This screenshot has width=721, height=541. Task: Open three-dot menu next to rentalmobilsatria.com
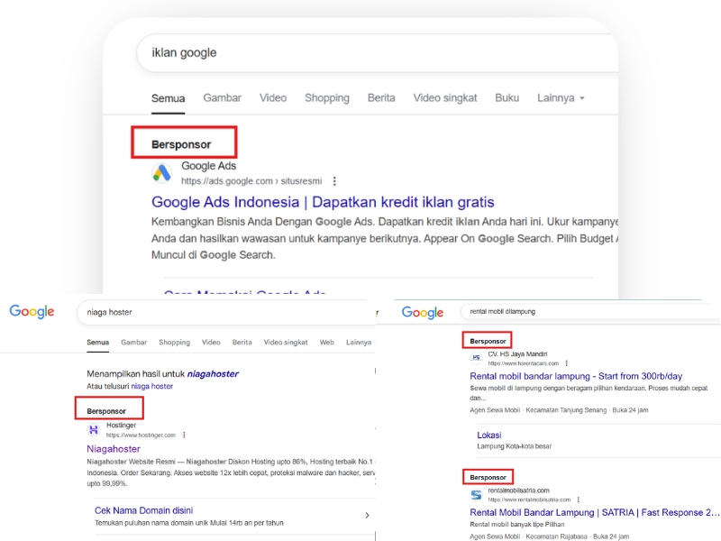click(580, 499)
